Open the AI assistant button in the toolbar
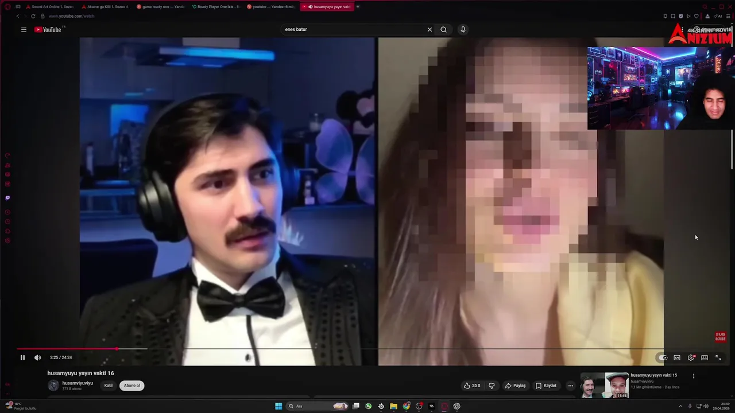This screenshot has width=735, height=413. point(717,16)
